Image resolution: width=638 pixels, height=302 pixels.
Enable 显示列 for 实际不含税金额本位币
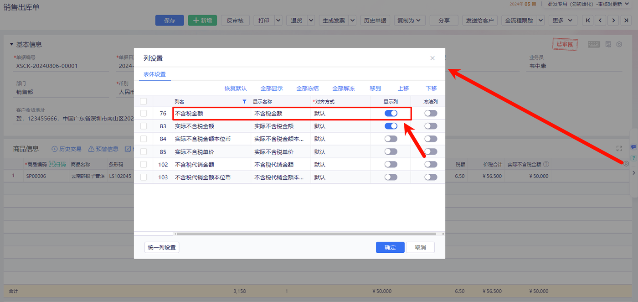click(391, 139)
